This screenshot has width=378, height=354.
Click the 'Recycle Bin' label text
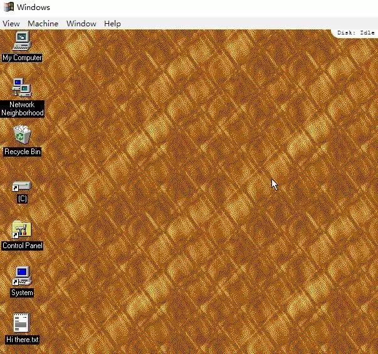click(22, 152)
